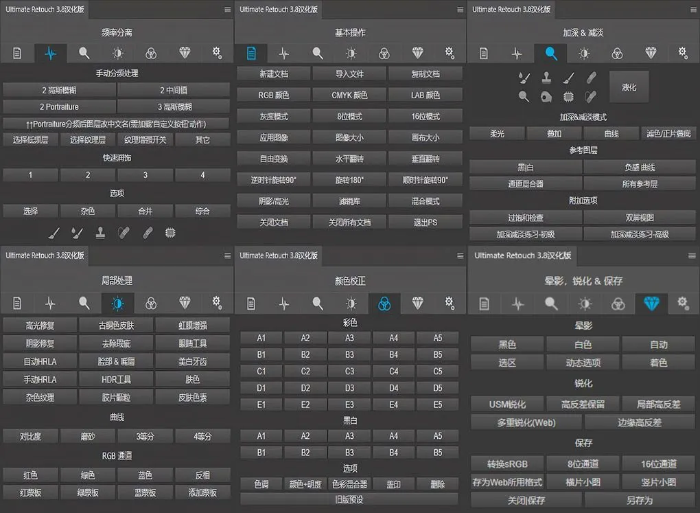Screen dimensions: 700x513
Task: Open the panel menu of 基本操作 panel
Action: click(x=460, y=10)
